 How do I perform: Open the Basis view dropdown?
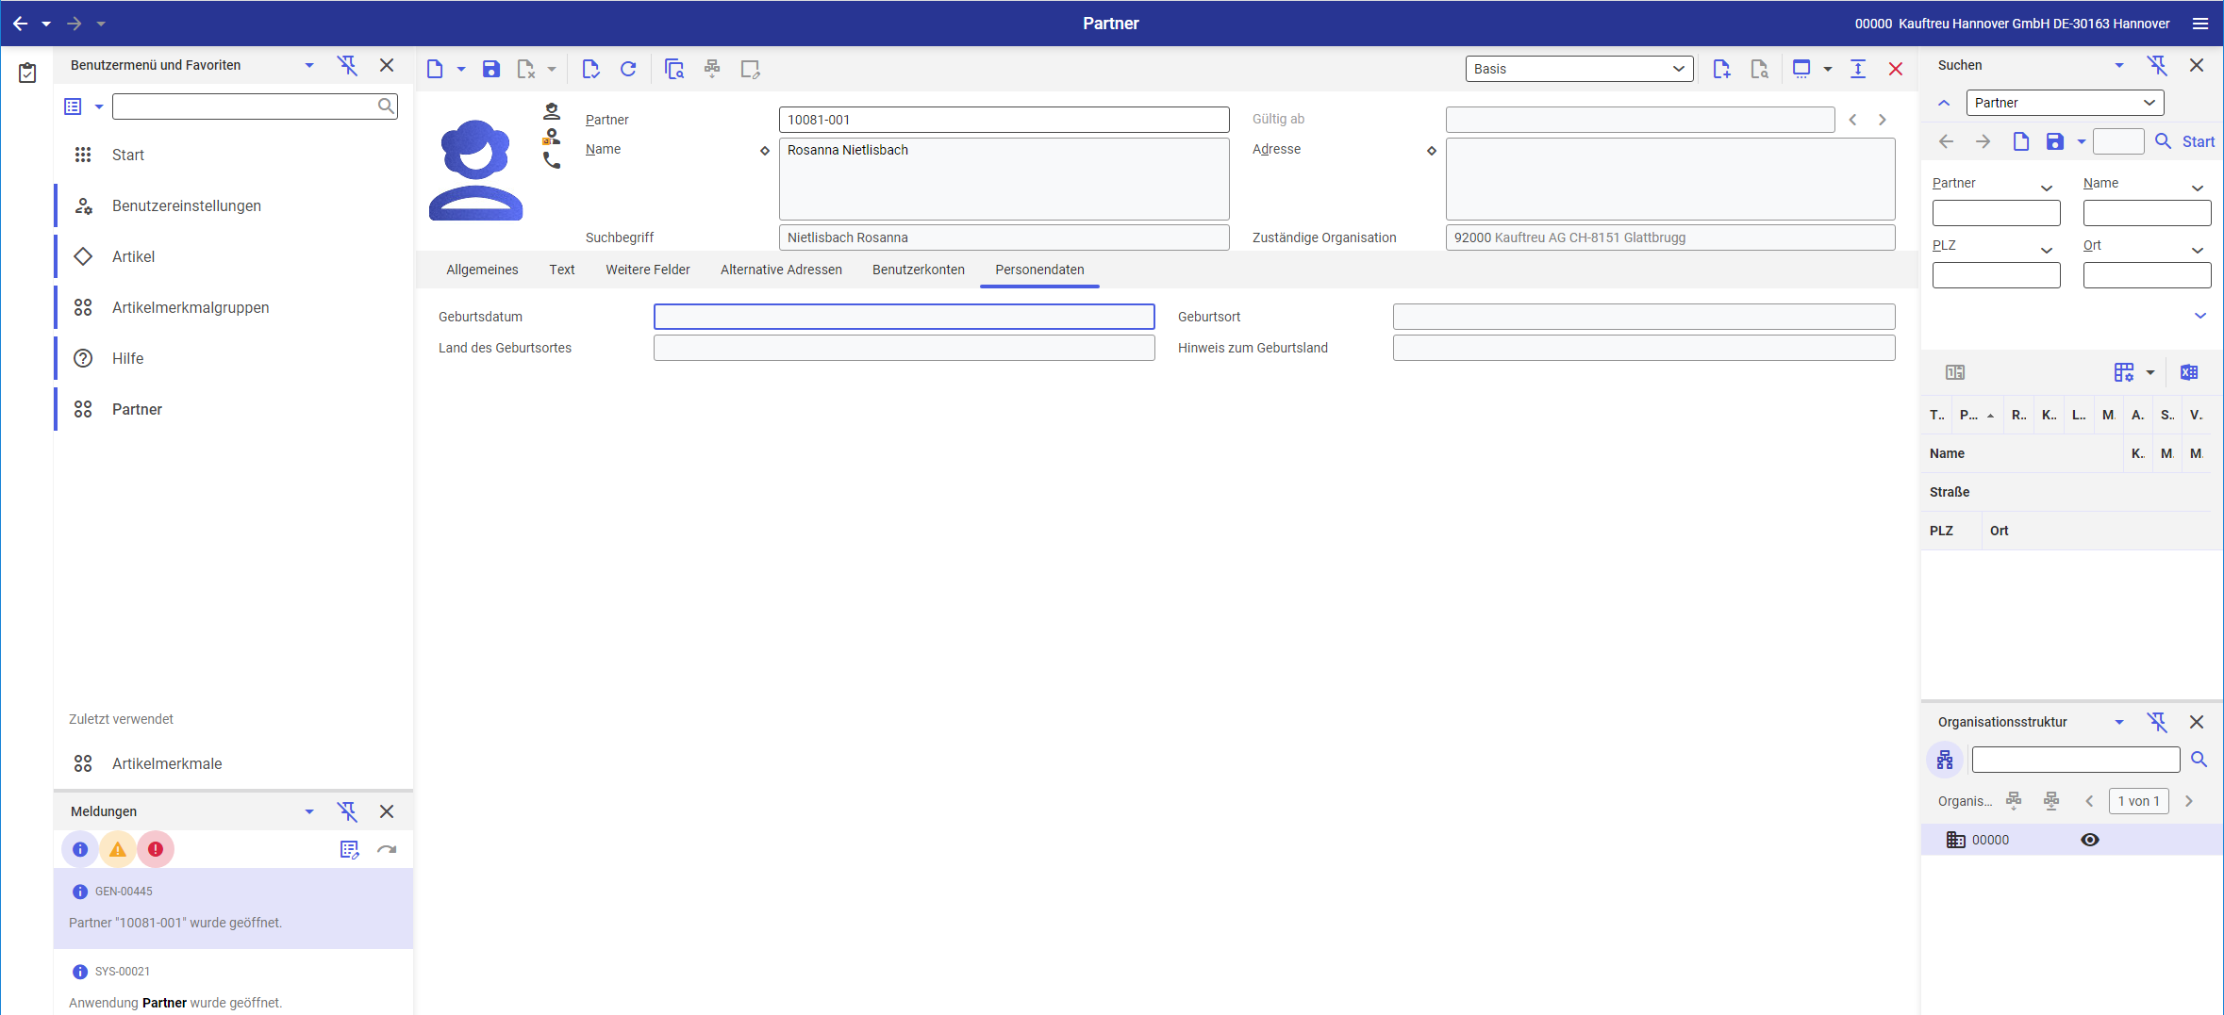(1678, 68)
